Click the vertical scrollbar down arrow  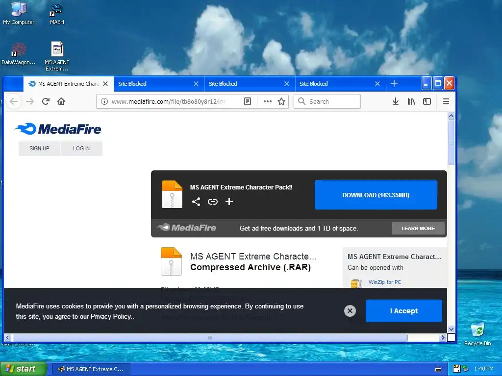point(451,329)
